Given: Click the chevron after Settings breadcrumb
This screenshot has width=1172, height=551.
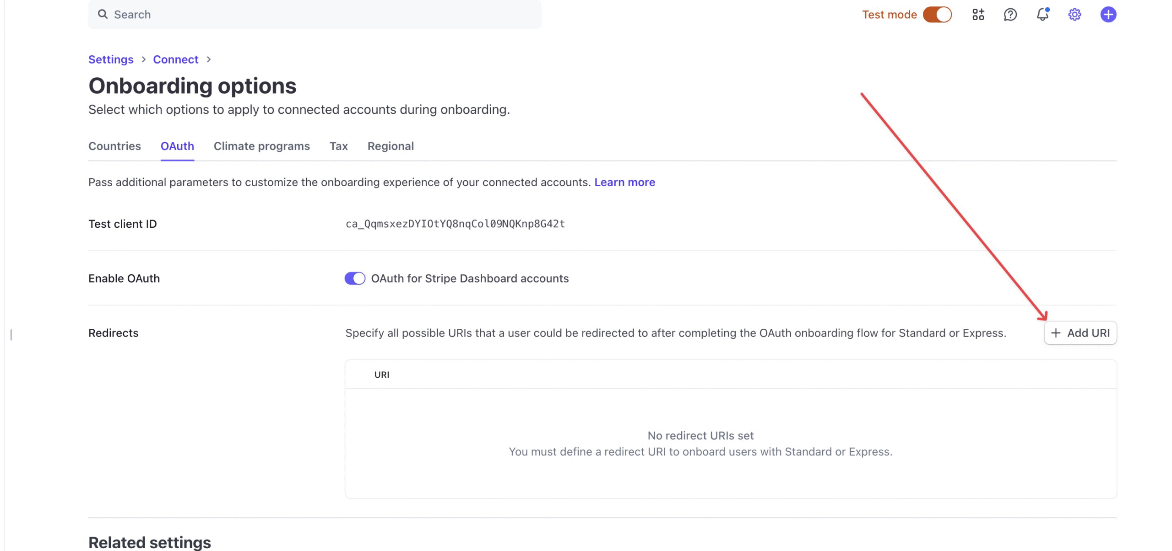Looking at the screenshot, I should 143,59.
